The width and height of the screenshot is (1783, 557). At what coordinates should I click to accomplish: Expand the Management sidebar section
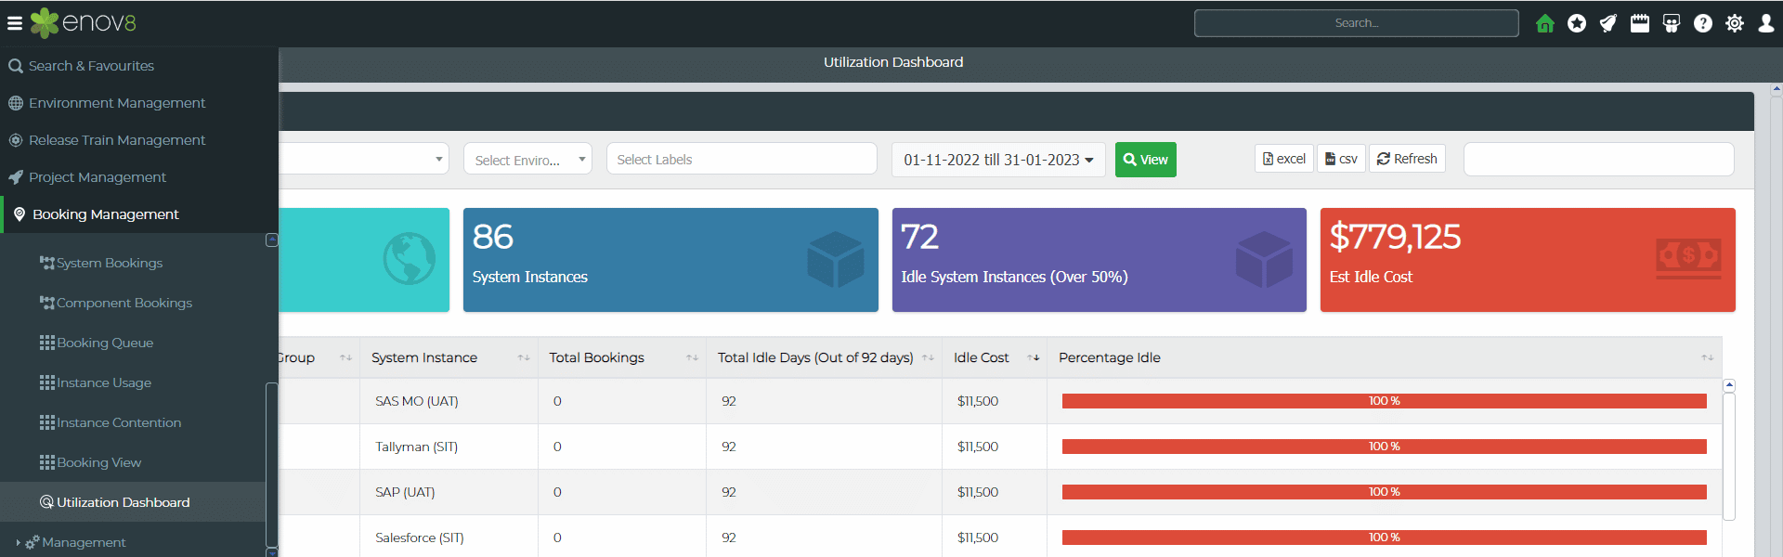84,542
